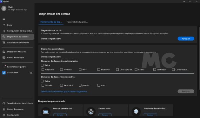Viewport: 200px width, 118px height.
Task: Open Centro de usuarios menu item
Action: (x=17, y=109)
